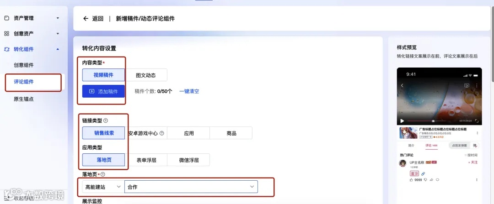The width and height of the screenshot is (494, 204).
Task: Collapse the 转化组件 section arrow
Action: point(58,49)
